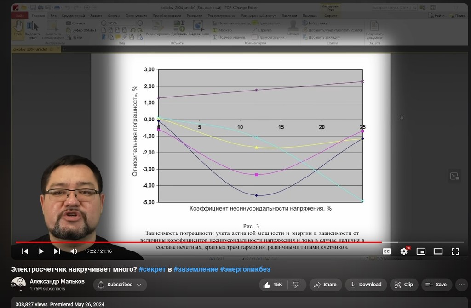The image size is (471, 308).
Task: Dislike this video
Action: click(296, 285)
